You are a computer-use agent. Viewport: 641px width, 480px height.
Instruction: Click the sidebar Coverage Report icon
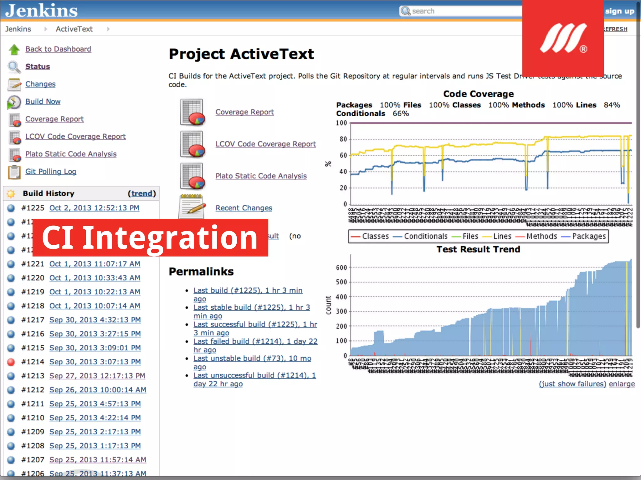coord(15,120)
